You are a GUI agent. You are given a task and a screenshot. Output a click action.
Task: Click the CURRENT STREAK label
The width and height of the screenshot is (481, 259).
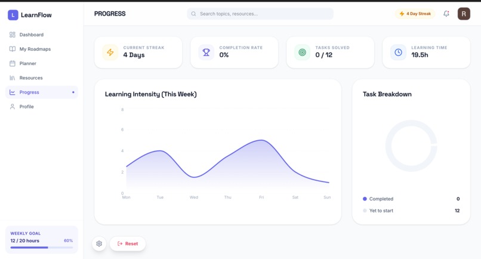(144, 48)
